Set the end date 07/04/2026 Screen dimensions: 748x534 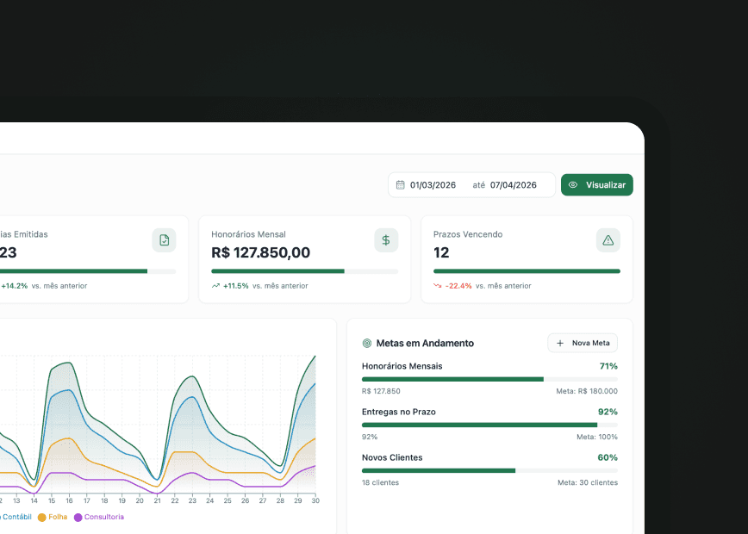click(x=514, y=185)
